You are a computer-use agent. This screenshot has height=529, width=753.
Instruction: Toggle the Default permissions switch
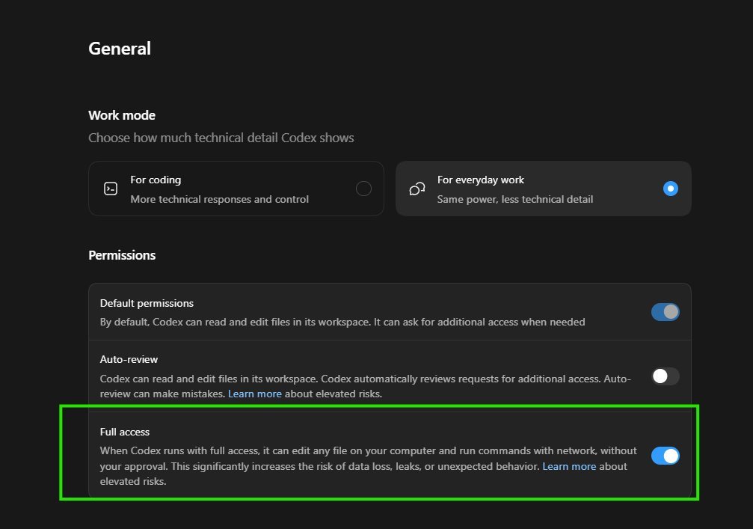[x=665, y=312]
